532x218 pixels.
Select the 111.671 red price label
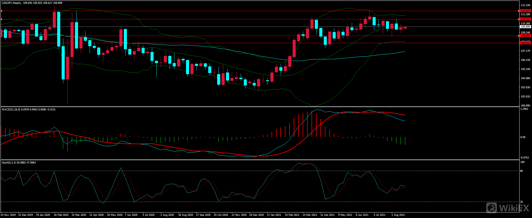pyautogui.click(x=525, y=11)
